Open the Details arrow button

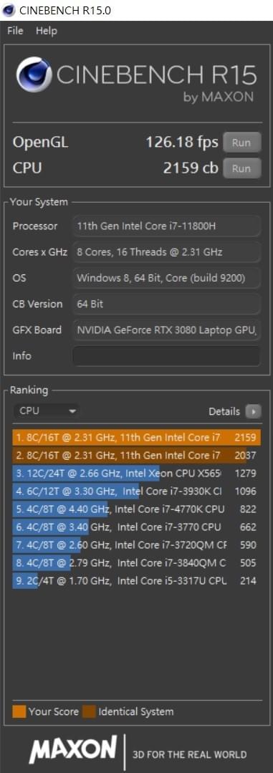[253, 411]
